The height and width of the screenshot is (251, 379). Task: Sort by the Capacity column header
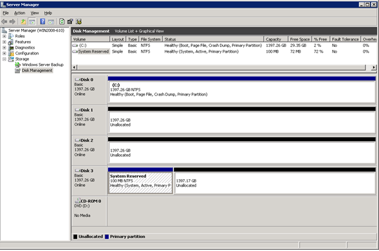click(x=276, y=39)
